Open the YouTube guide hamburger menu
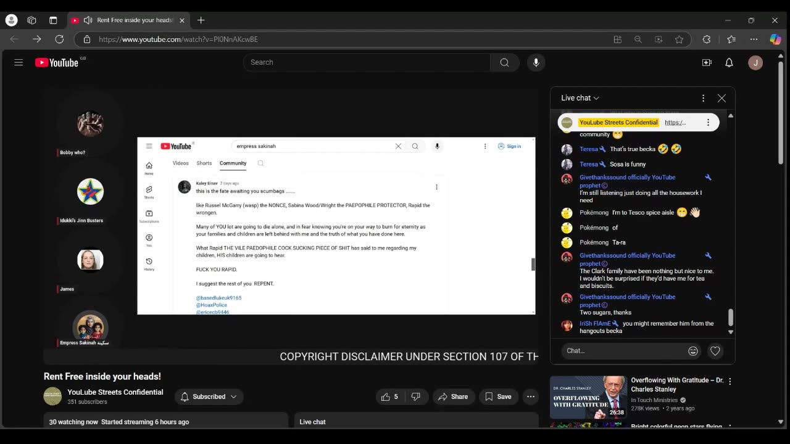Screen dimensions: 790x444 point(19,62)
